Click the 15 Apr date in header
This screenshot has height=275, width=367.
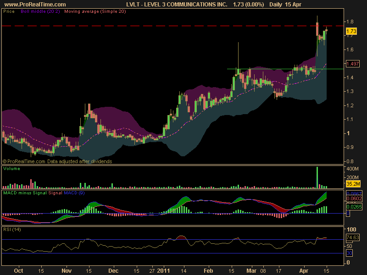click(x=293, y=5)
